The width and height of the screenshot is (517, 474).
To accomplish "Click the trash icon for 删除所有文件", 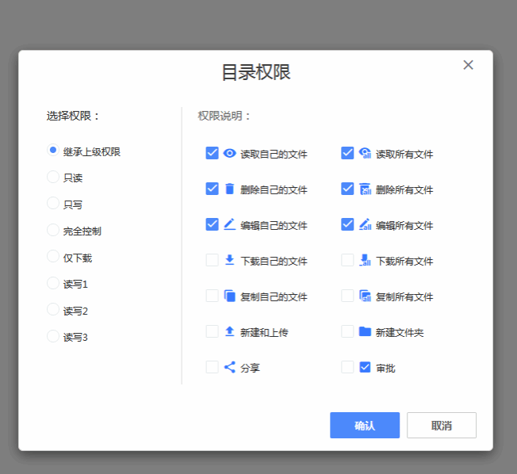I will (x=365, y=189).
